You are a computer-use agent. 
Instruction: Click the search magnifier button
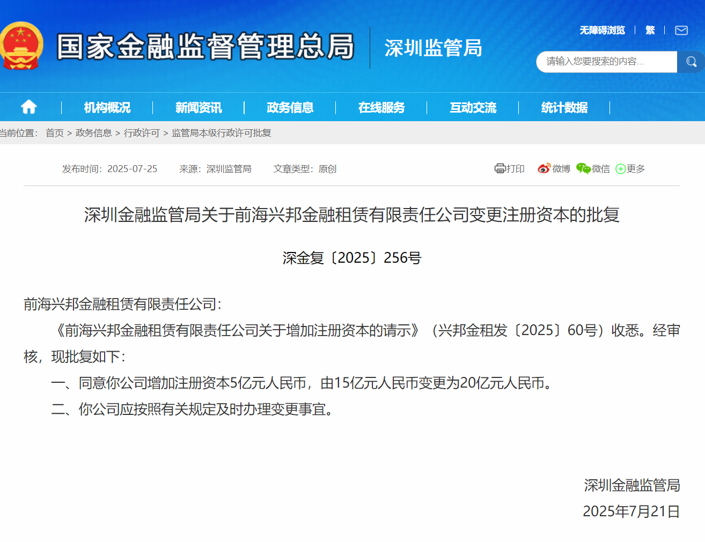[691, 62]
